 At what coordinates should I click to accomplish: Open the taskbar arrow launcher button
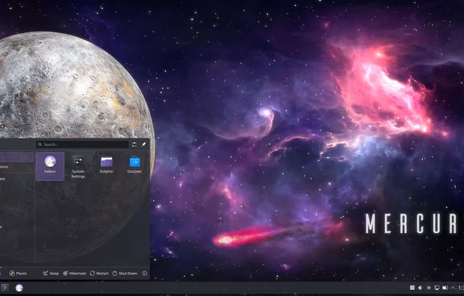[5, 288]
